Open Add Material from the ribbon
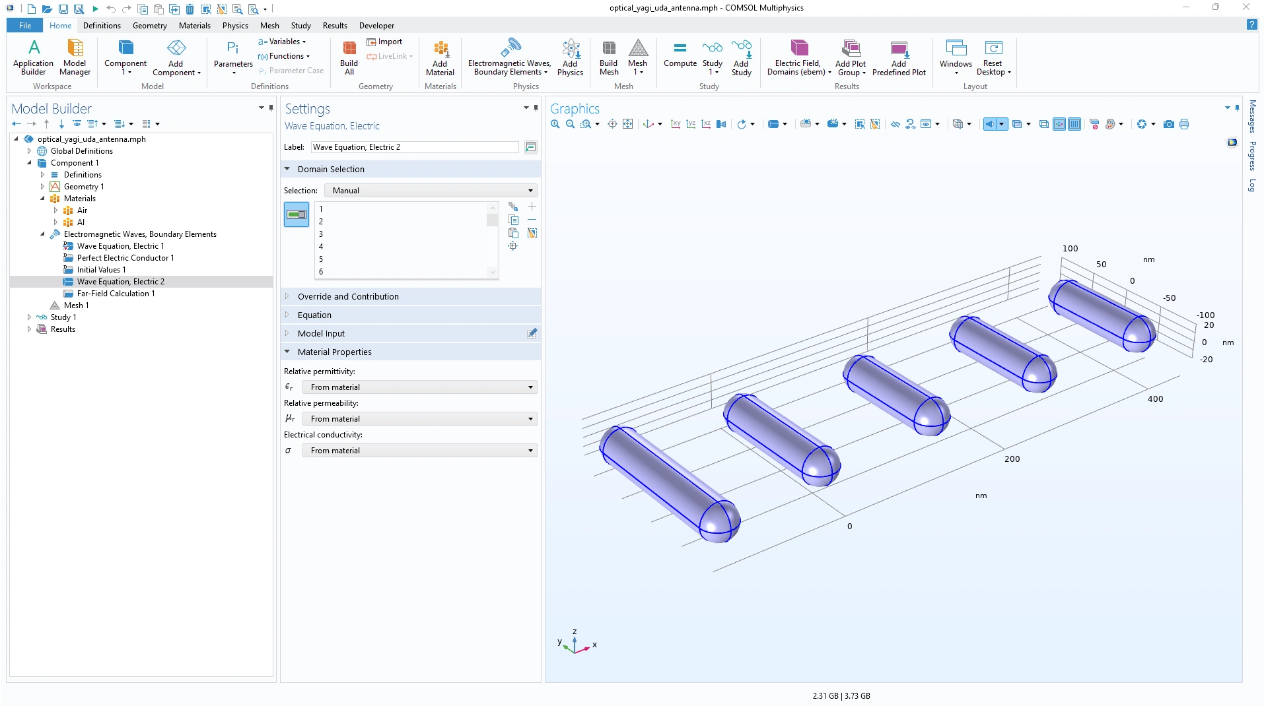The height and width of the screenshot is (706, 1264). tap(440, 57)
